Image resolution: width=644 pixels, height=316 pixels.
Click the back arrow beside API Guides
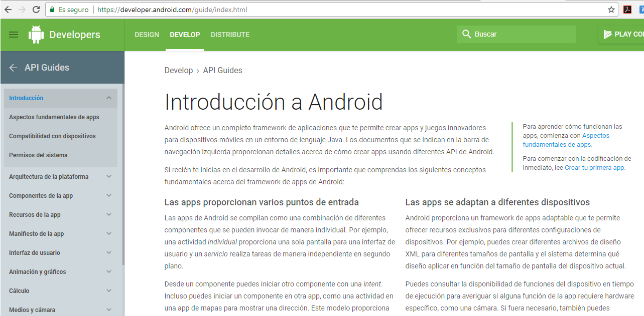[14, 68]
